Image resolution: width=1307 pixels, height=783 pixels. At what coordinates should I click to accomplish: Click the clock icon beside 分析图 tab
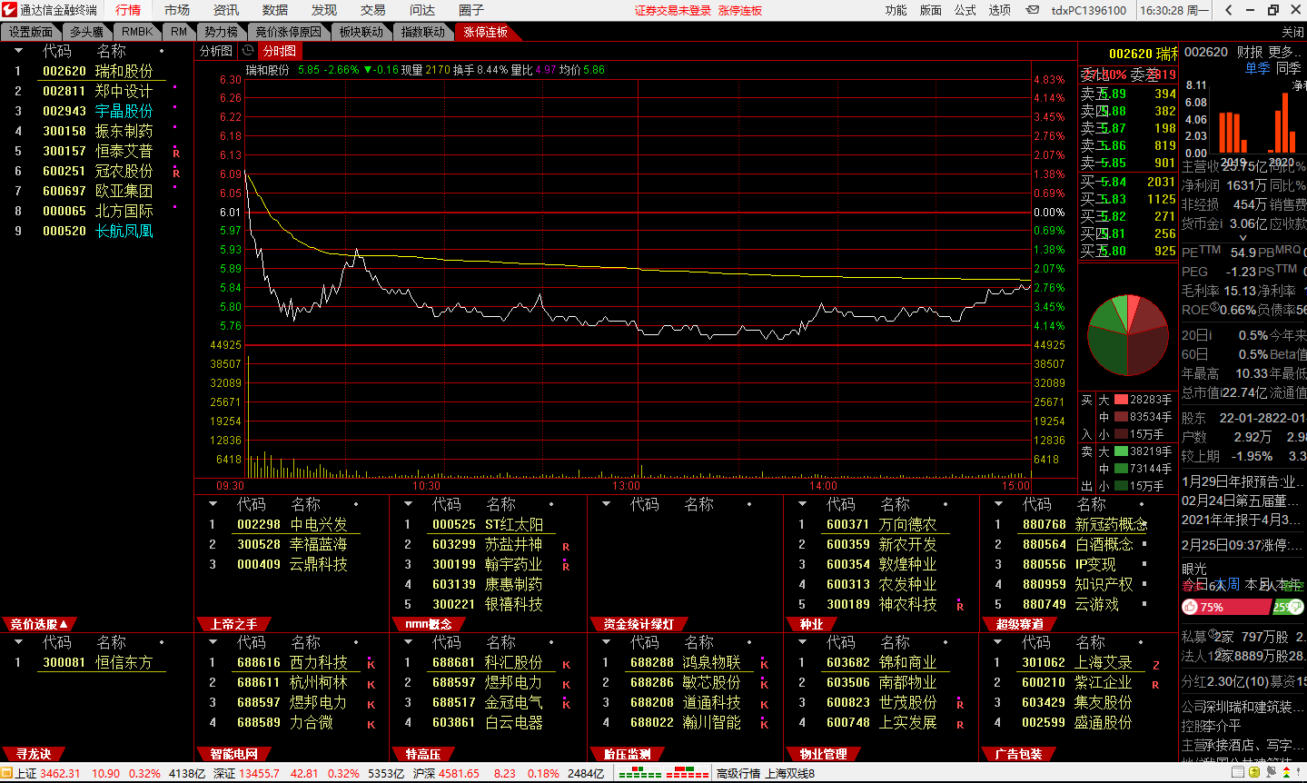click(248, 51)
